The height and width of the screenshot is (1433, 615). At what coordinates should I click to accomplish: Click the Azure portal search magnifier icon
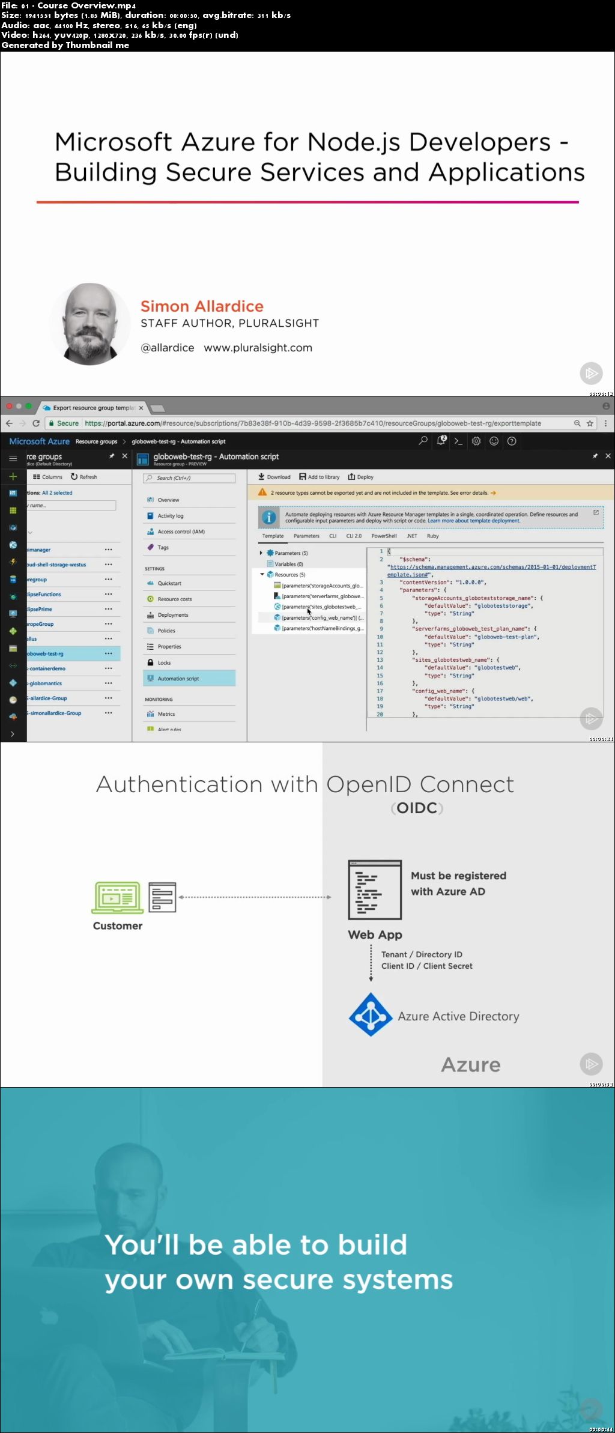tap(423, 441)
